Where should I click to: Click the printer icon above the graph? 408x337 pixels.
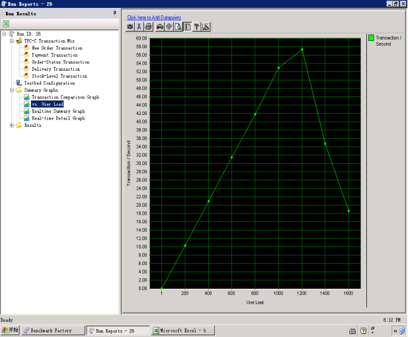(x=148, y=26)
